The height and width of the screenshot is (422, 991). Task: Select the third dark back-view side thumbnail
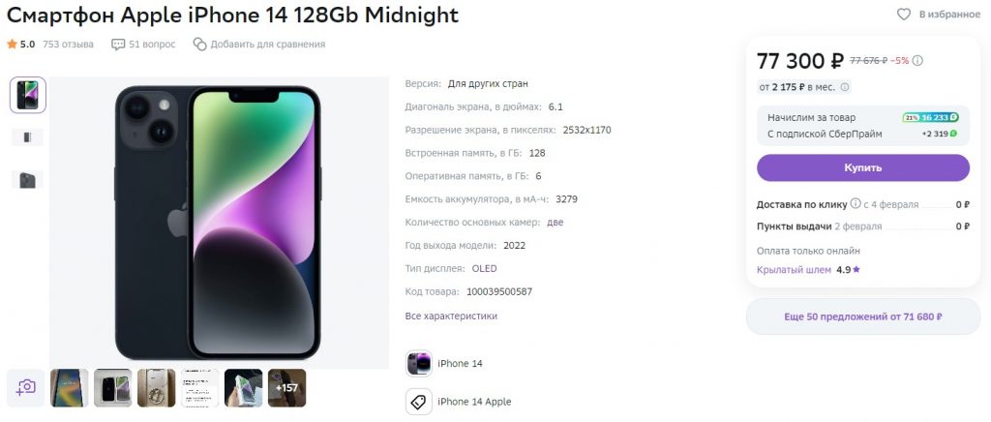click(27, 179)
